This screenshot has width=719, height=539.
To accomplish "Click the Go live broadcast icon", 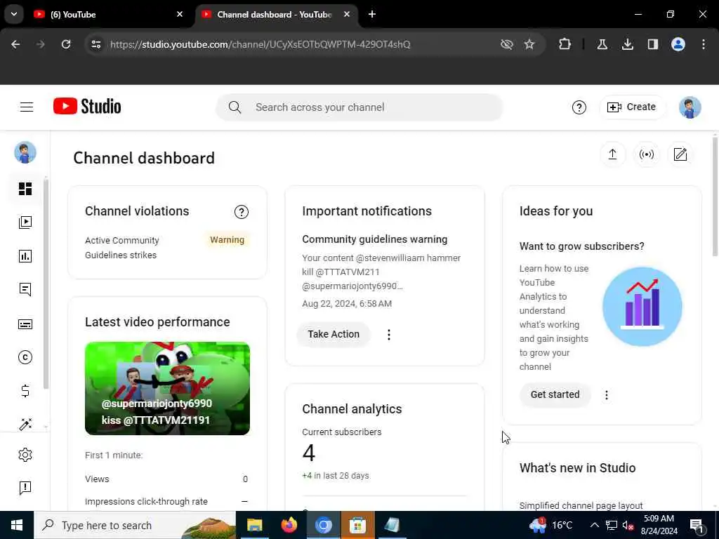I will point(647,154).
